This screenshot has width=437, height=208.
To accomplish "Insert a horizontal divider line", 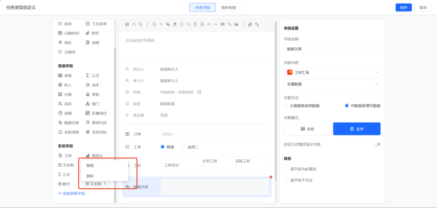I will 216,24.
